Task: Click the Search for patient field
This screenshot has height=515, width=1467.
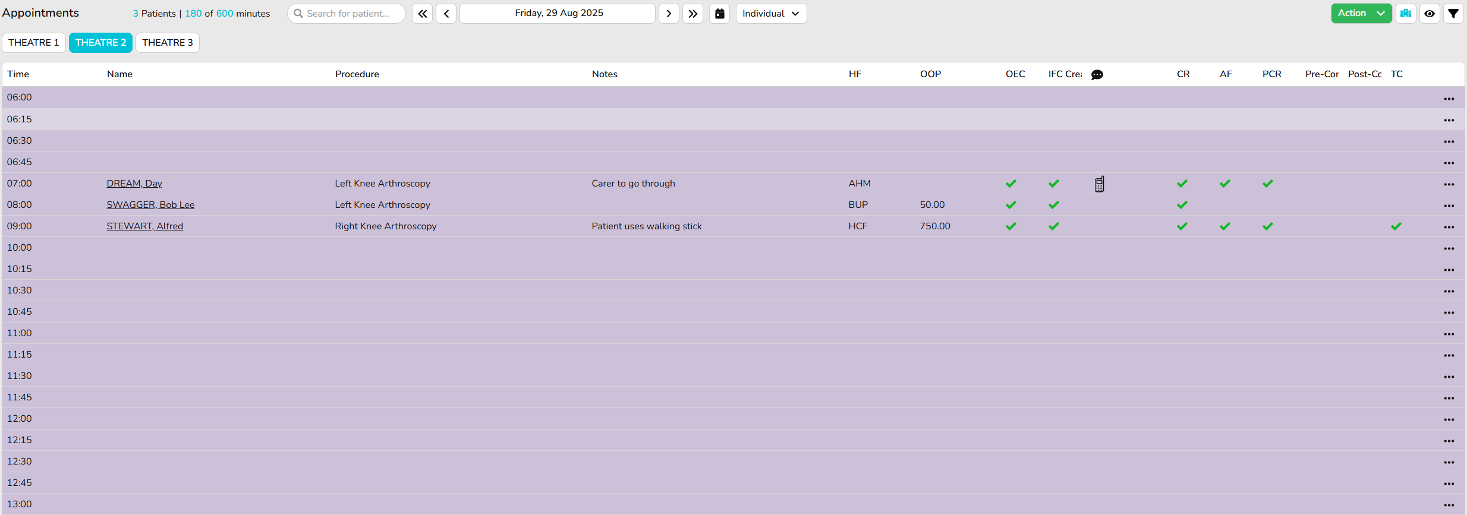Action: click(x=347, y=14)
